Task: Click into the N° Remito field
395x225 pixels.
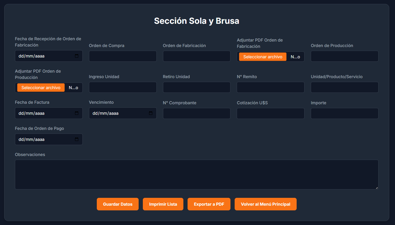Action: (270, 87)
